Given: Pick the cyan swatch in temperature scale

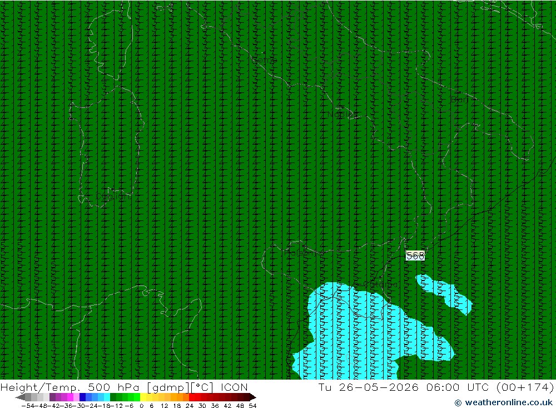Looking at the screenshot, I should (107, 397).
